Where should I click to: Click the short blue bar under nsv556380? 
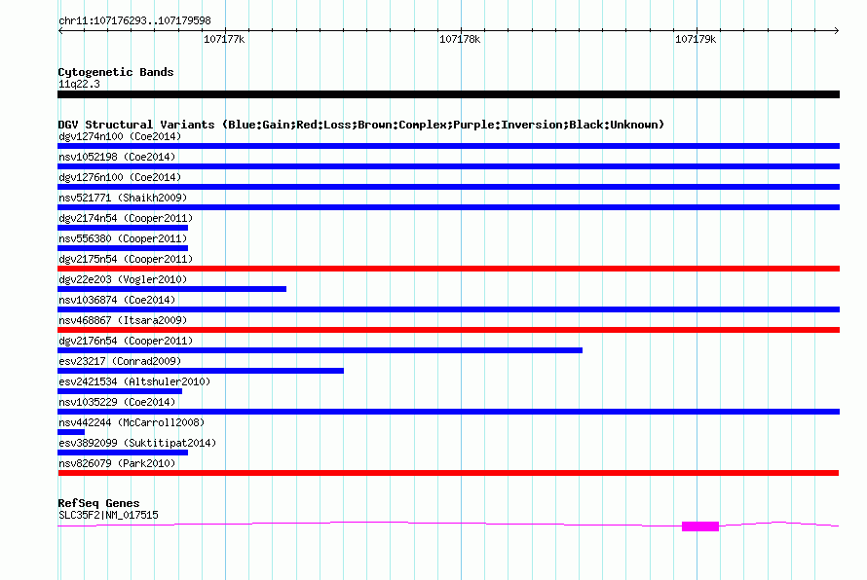[x=123, y=248]
